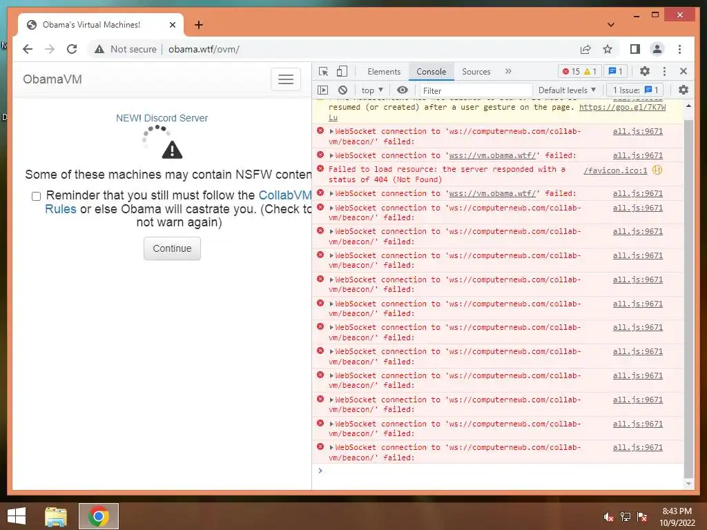This screenshot has width=707, height=530.
Task: Click muted volume tray icon
Action: (x=609, y=517)
